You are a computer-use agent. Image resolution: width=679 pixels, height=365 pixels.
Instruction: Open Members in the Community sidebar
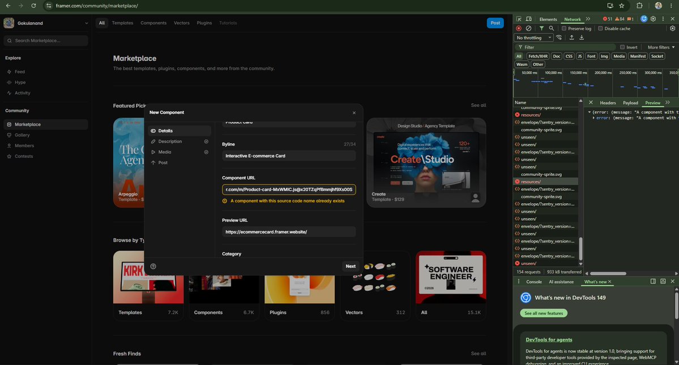45,146
